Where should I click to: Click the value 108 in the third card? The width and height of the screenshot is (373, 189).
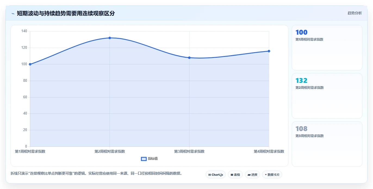coord(301,129)
